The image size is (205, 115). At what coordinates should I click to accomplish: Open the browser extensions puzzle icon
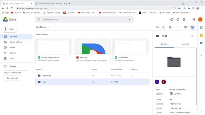[x=189, y=8]
